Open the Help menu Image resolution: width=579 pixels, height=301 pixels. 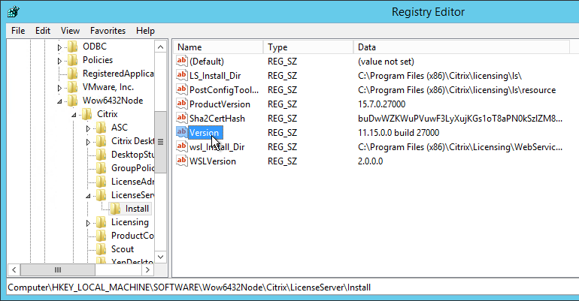(145, 31)
